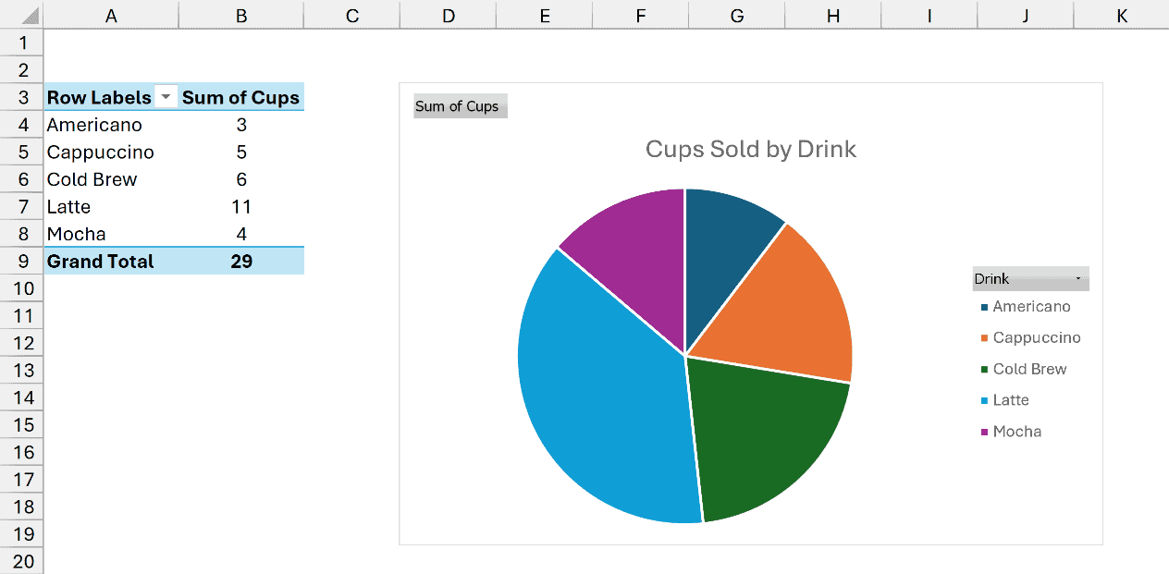
Task: Select the Americano value cell 3
Action: point(241,125)
